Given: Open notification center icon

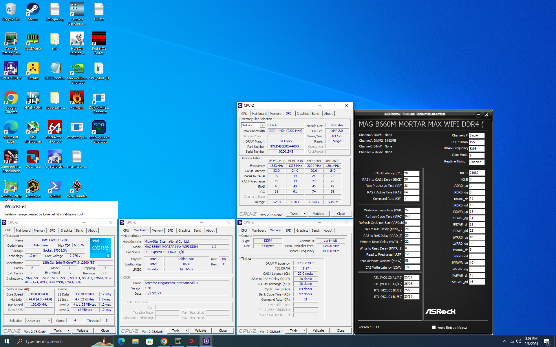Looking at the screenshot, I should pyautogui.click(x=547, y=341).
